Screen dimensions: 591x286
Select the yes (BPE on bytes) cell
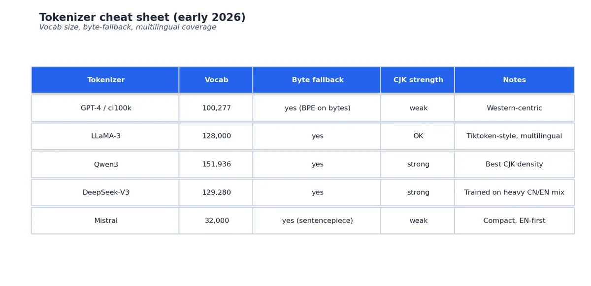(x=317, y=108)
